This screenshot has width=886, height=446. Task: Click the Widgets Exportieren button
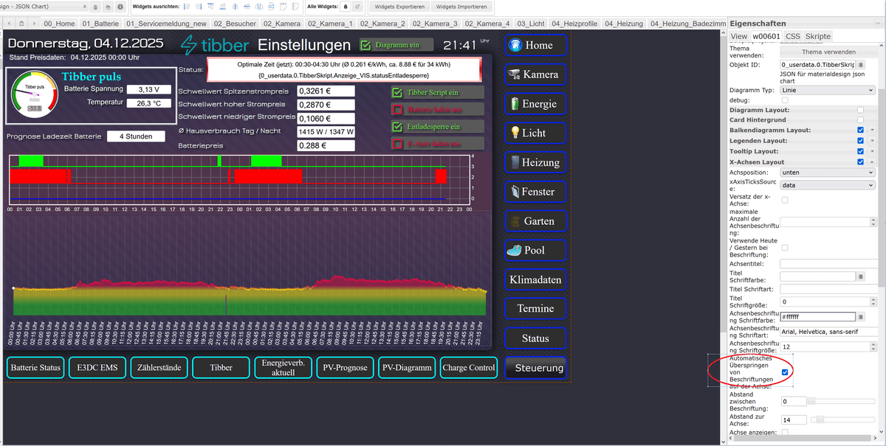pyautogui.click(x=399, y=7)
